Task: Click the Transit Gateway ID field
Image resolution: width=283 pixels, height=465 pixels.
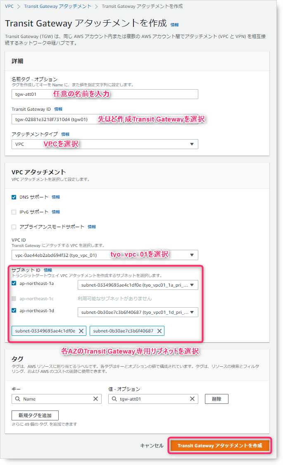Action: [x=105, y=119]
